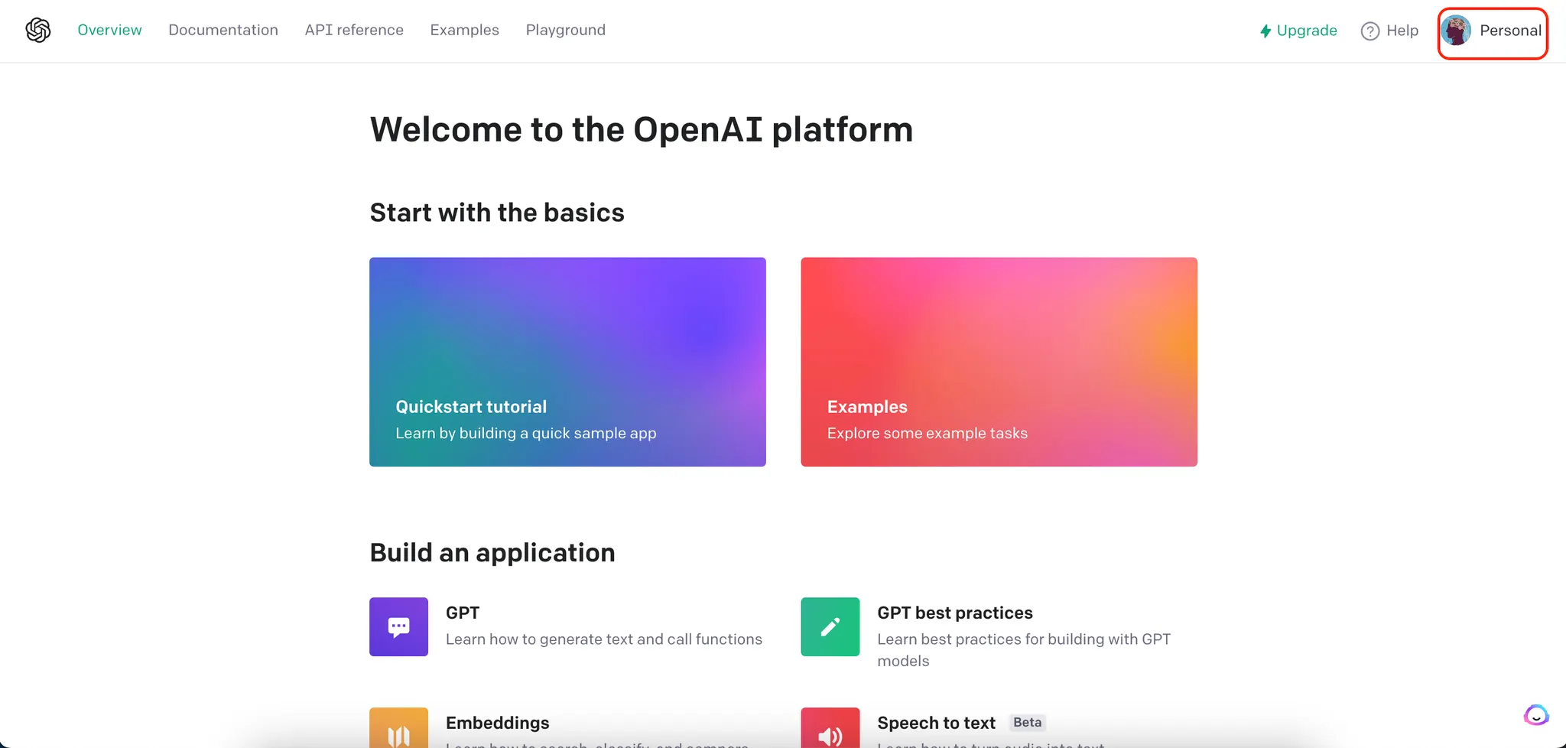The width and height of the screenshot is (1566, 748).
Task: Switch to API reference tab
Action: pos(354,30)
